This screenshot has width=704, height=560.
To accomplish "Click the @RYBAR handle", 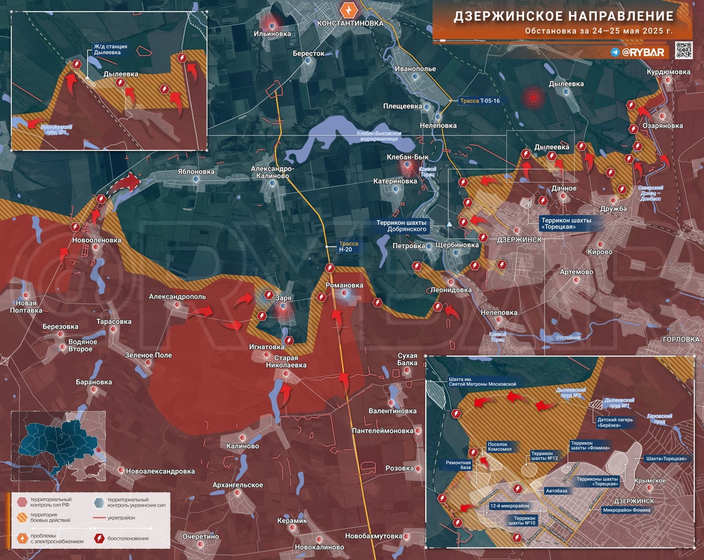I will point(644,53).
